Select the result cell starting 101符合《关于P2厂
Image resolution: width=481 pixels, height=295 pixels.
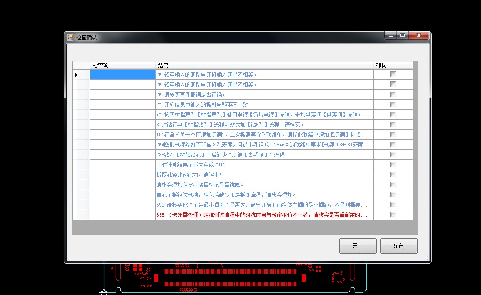pyautogui.click(x=264, y=135)
